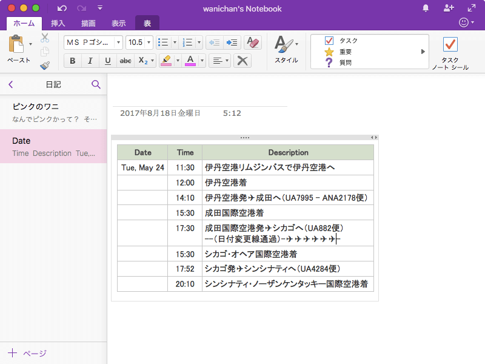Click the delete X icon in ribbon
This screenshot has width=485, height=364.
pyautogui.click(x=242, y=61)
